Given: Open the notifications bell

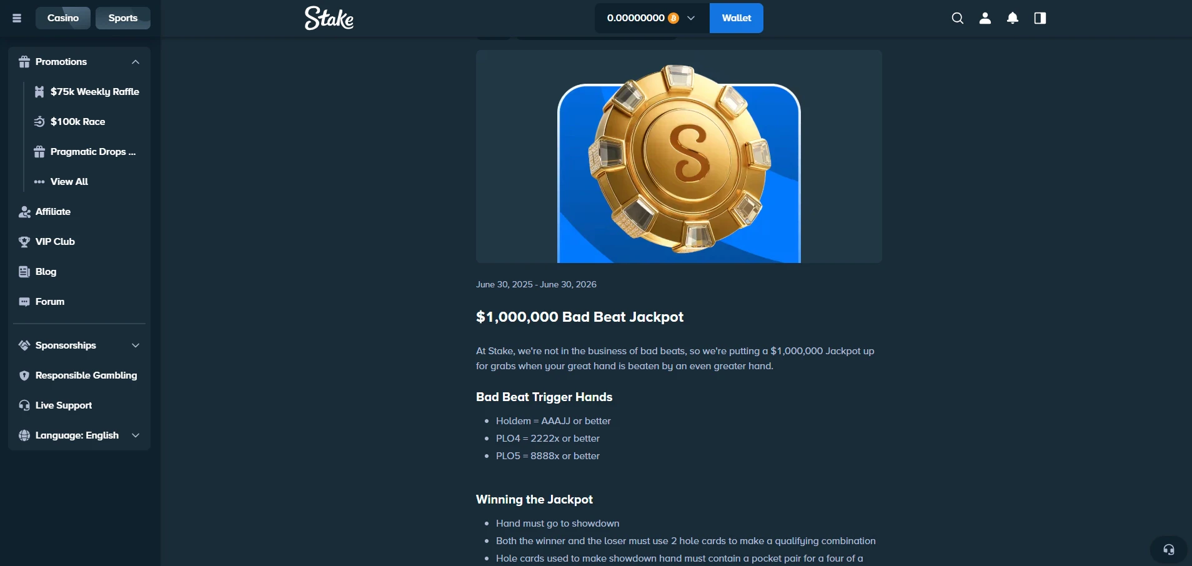Looking at the screenshot, I should 1013,18.
